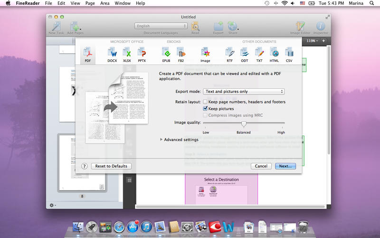Click the New Task toolbar icon
The height and width of the screenshot is (238, 380).
[56, 28]
